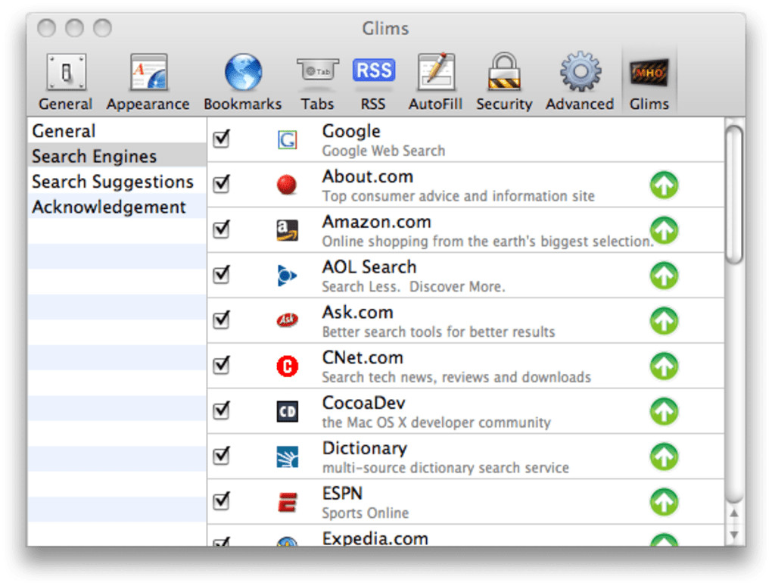Viewport: 772px width, 586px height.
Task: Toggle the AOL Search checkbox
Action: (222, 274)
